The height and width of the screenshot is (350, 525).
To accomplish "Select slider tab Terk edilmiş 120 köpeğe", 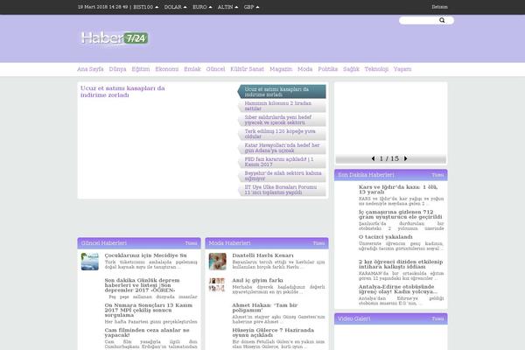I will pyautogui.click(x=282, y=134).
